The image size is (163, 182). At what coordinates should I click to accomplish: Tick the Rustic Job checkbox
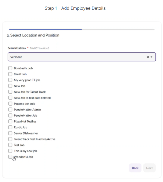click(10, 127)
